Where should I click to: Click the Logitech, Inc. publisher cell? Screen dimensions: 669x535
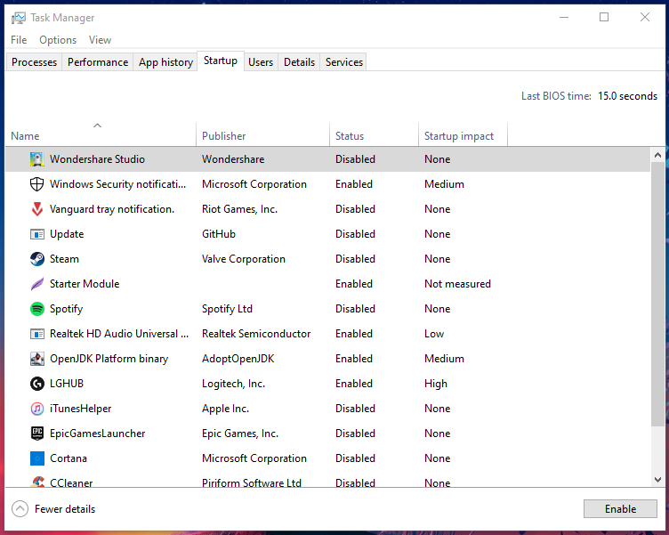click(233, 384)
